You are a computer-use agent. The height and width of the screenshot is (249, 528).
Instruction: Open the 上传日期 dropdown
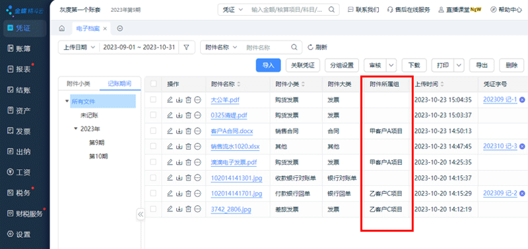click(x=79, y=47)
